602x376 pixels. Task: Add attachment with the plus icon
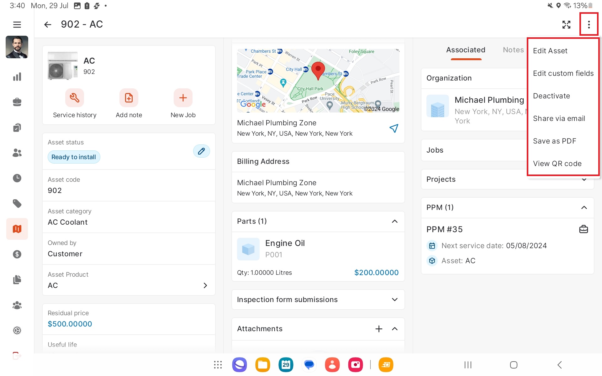(379, 329)
